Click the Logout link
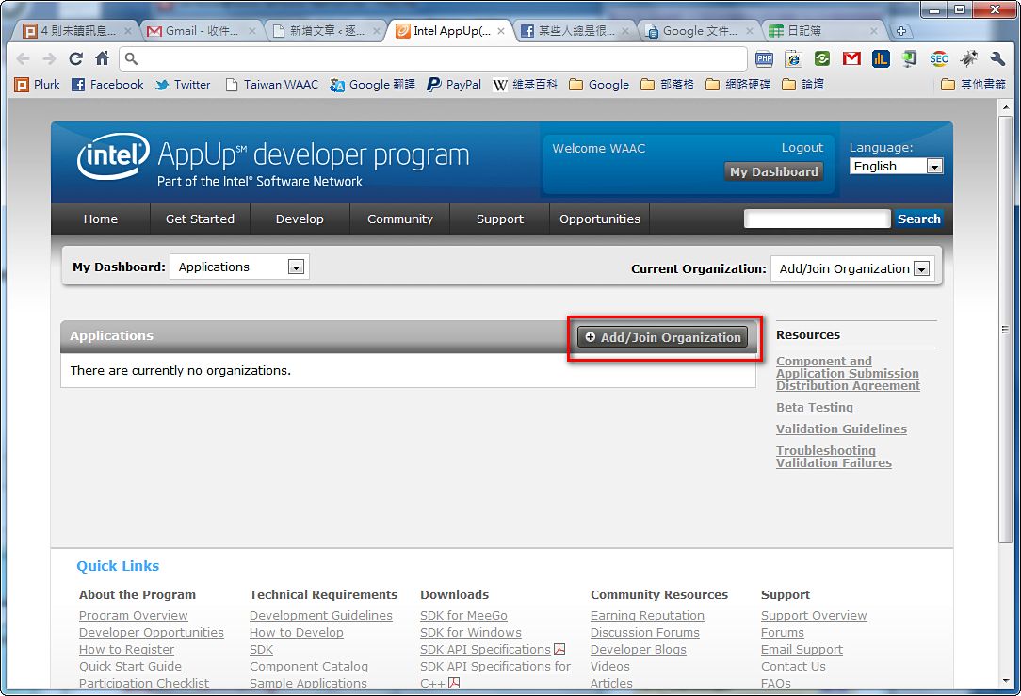 point(802,148)
